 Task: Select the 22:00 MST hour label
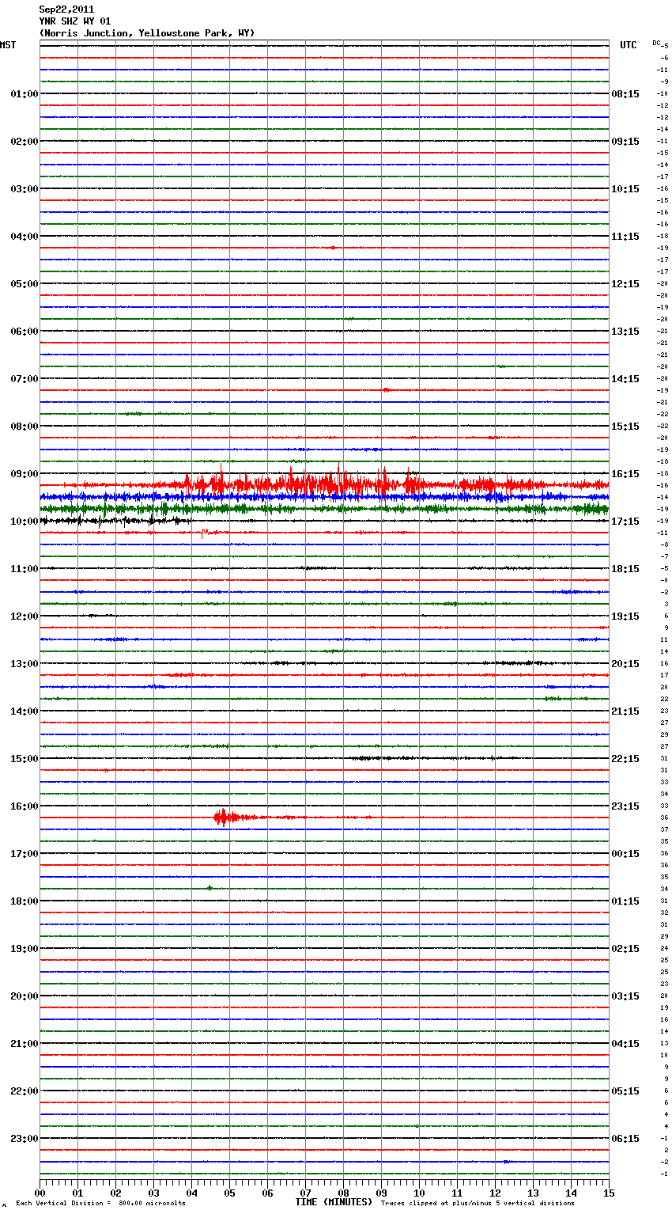25,1091
